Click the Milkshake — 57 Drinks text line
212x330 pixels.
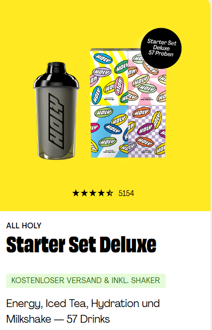[58, 319]
